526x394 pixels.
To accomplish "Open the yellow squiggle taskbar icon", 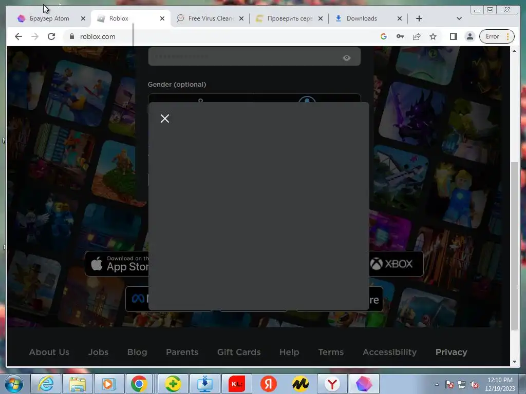I will coord(300,384).
